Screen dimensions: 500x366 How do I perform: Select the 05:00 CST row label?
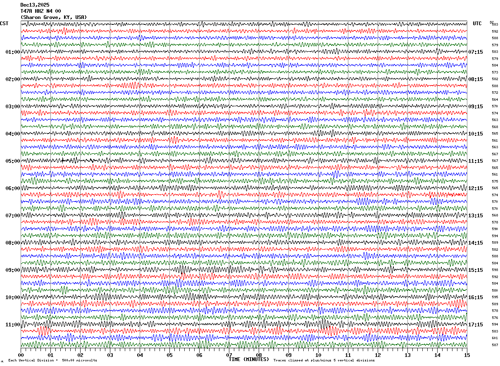(x=13, y=161)
